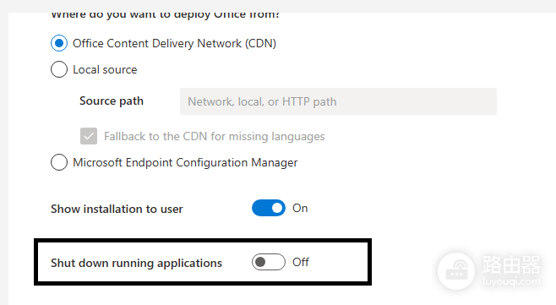Click the deploy Office from question heading
Screen dimensions: 556x305
[166, 15]
